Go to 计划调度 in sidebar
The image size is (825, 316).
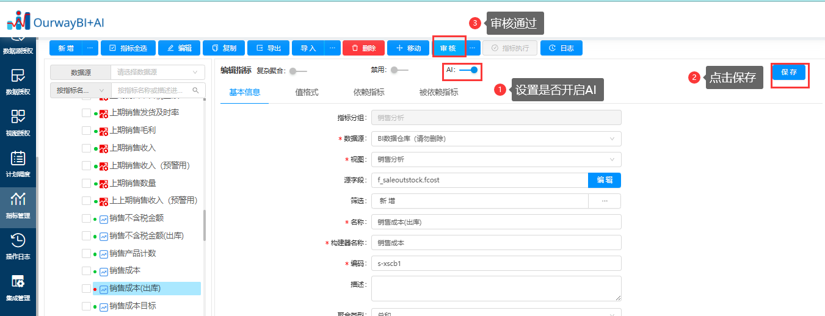(x=18, y=163)
